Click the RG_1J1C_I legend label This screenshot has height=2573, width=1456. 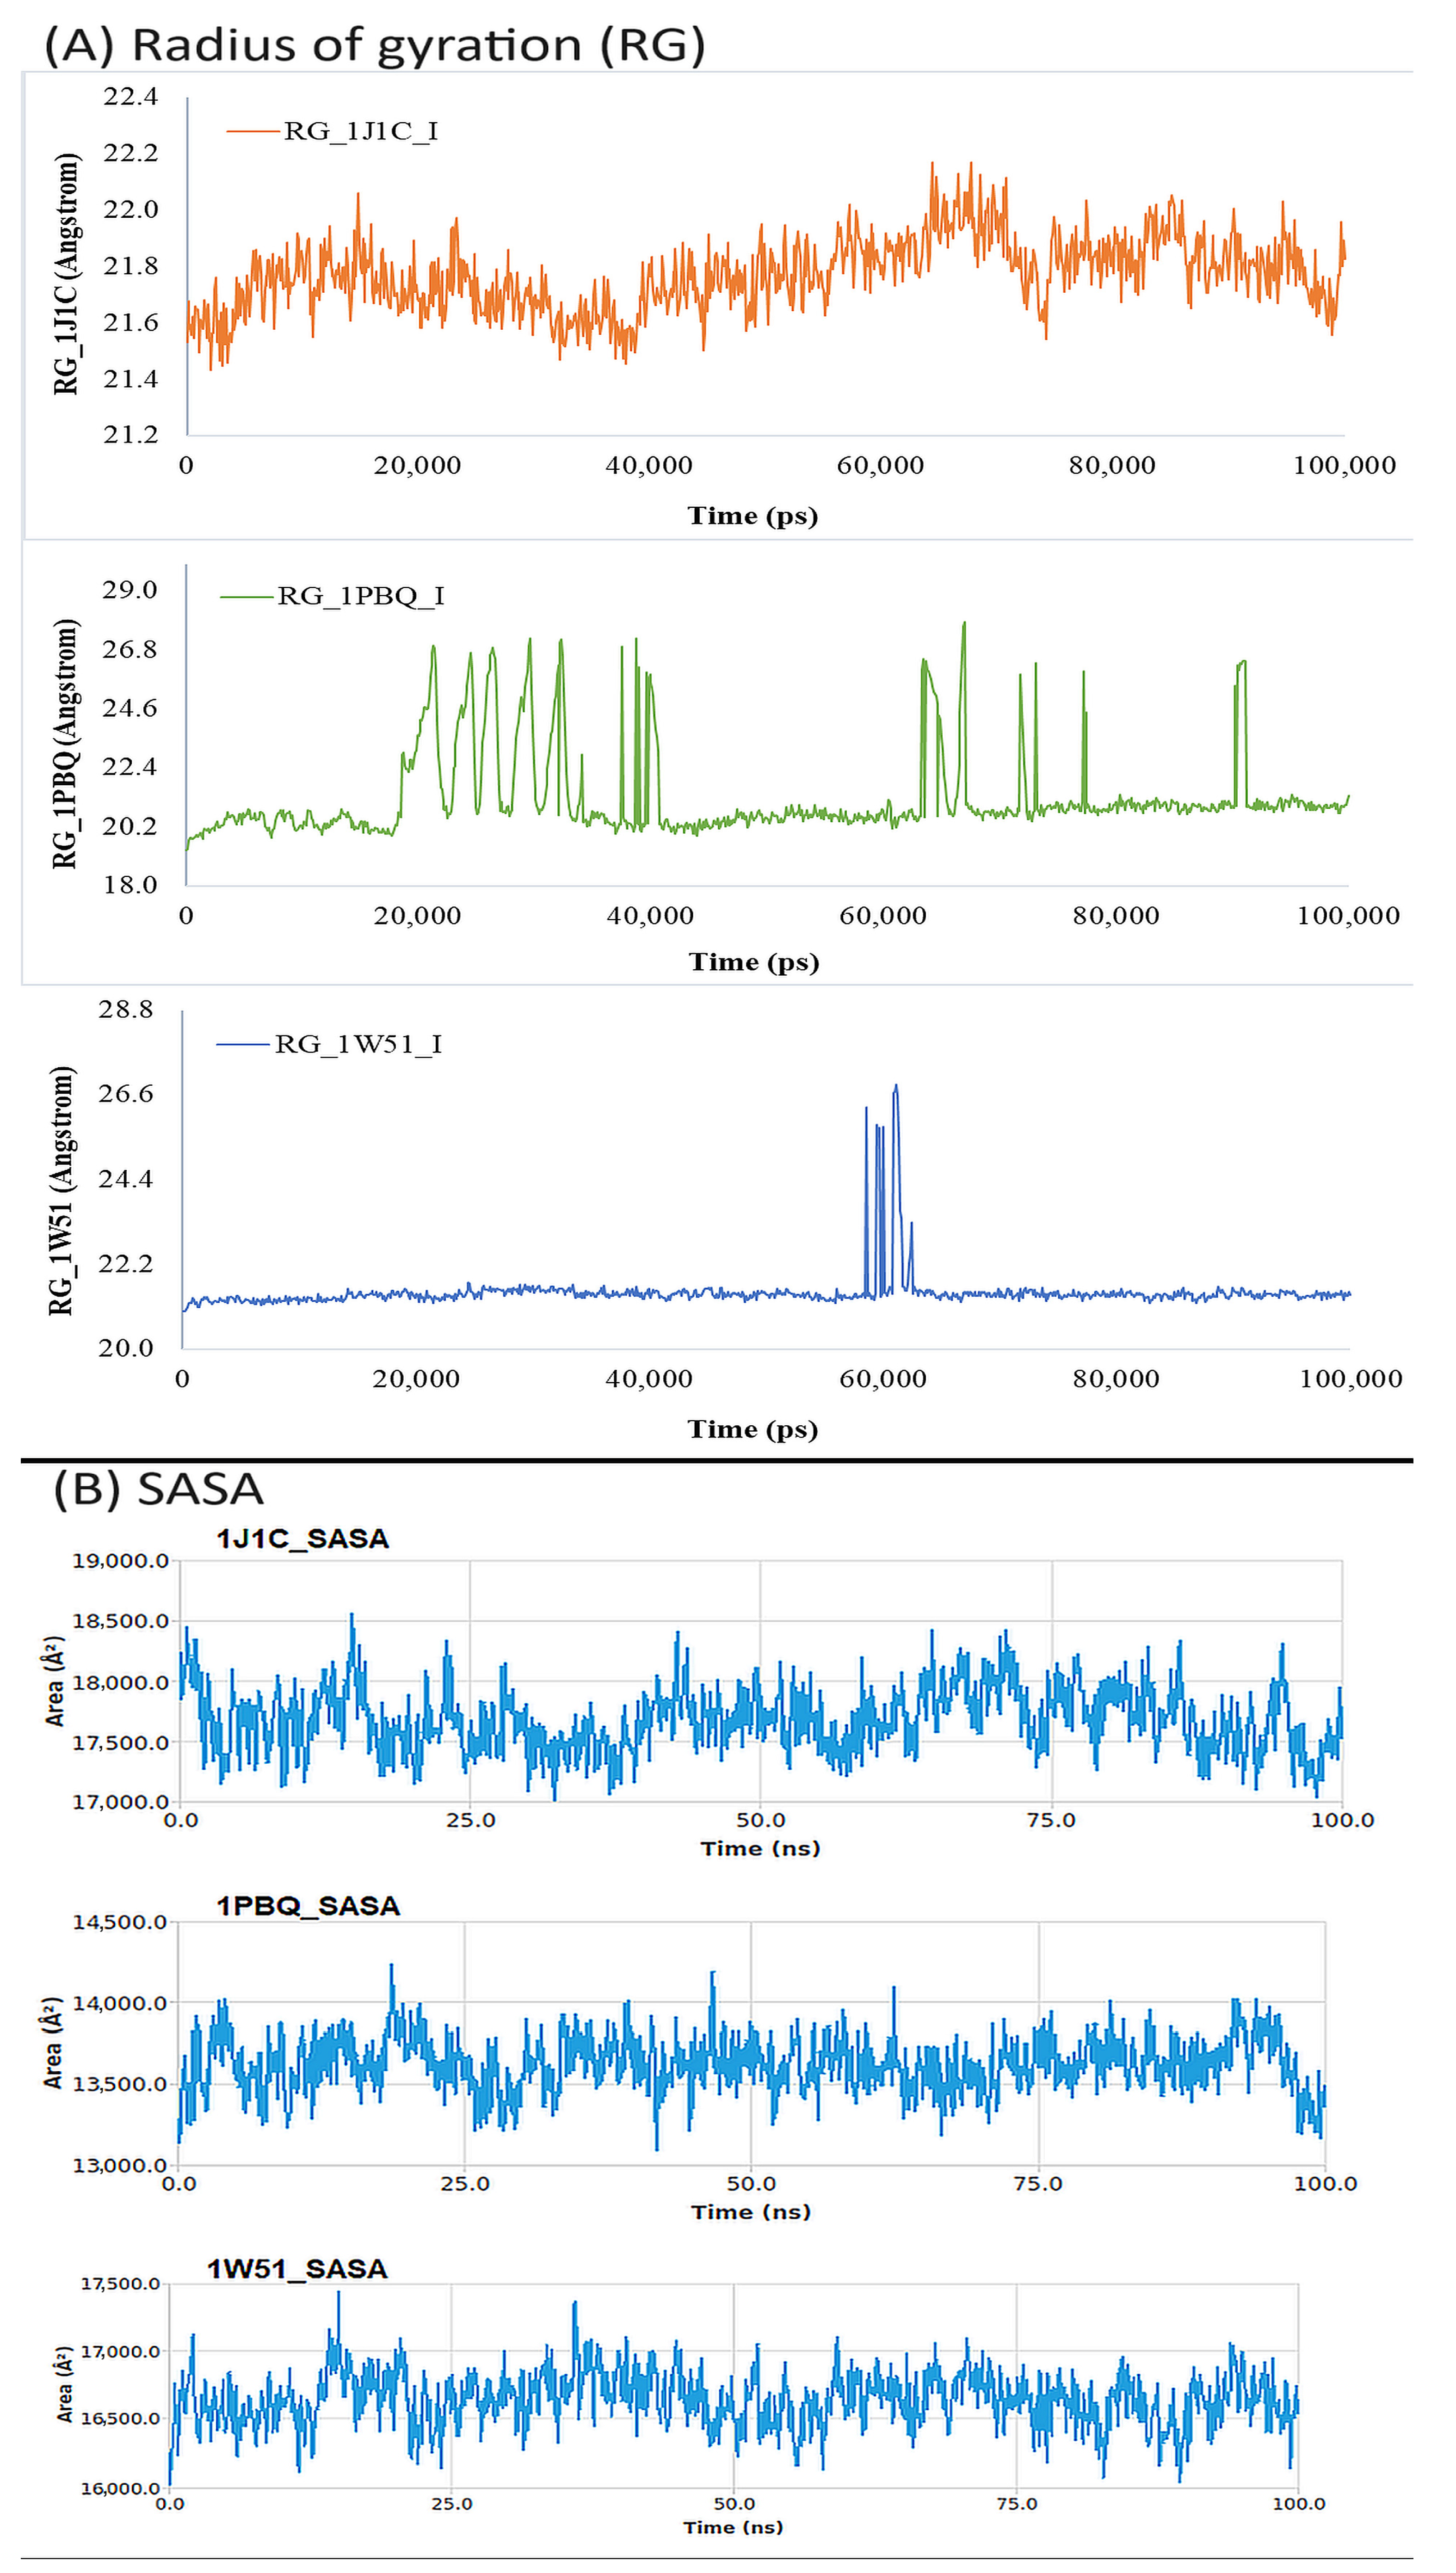[361, 131]
